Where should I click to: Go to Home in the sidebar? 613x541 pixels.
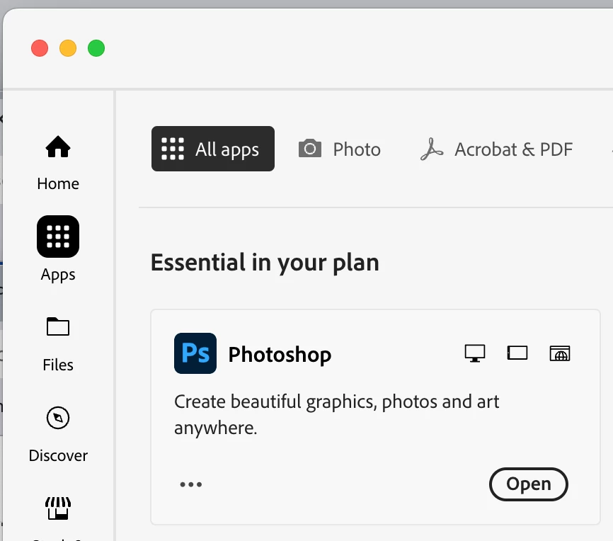(x=58, y=163)
